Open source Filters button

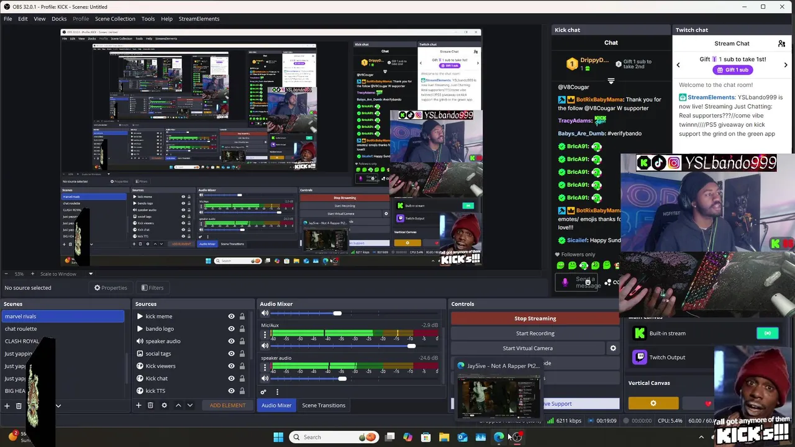[152, 287]
